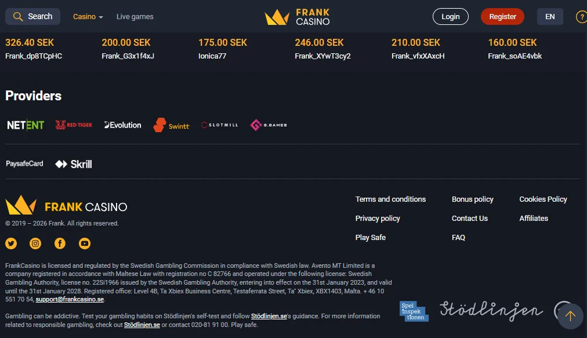The height and width of the screenshot is (338, 587).
Task: Click the red Register button
Action: click(502, 16)
